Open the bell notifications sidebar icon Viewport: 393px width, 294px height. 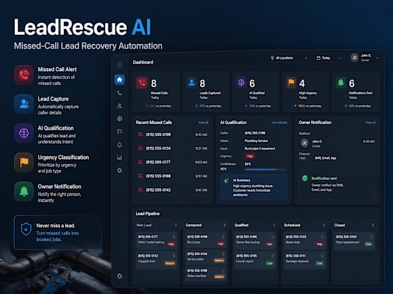click(120, 144)
